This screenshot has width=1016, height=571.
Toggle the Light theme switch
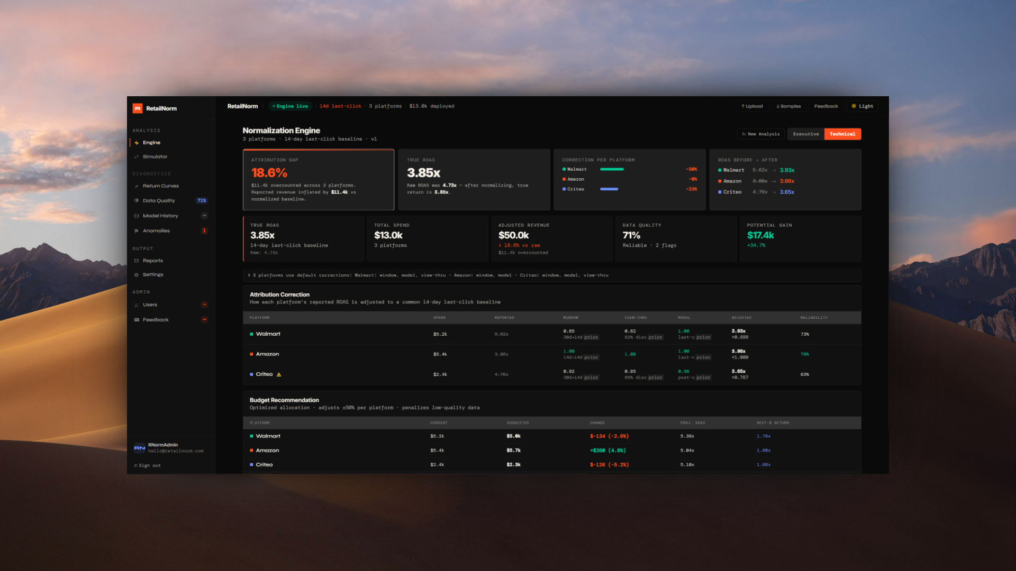862,106
